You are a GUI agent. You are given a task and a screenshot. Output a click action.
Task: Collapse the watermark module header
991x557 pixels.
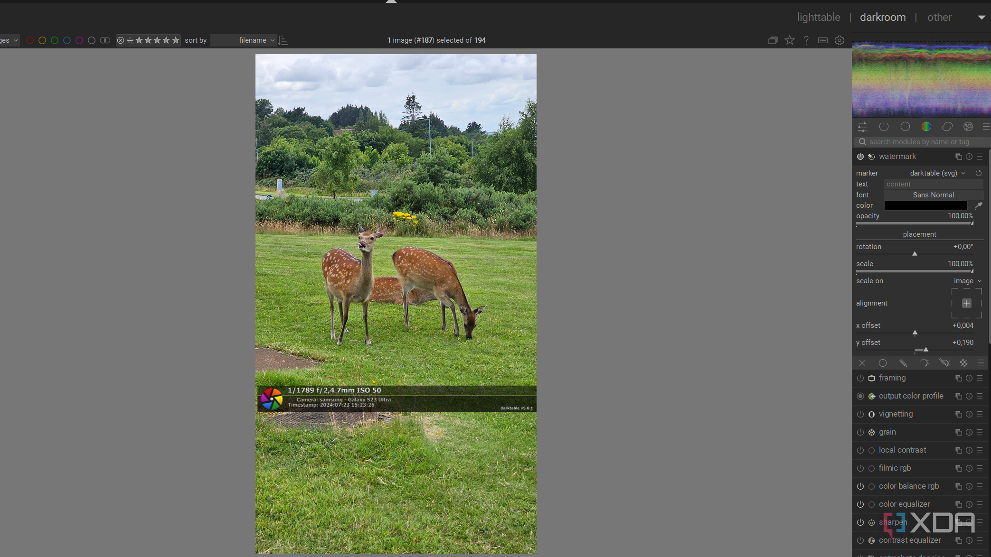pyautogui.click(x=897, y=157)
